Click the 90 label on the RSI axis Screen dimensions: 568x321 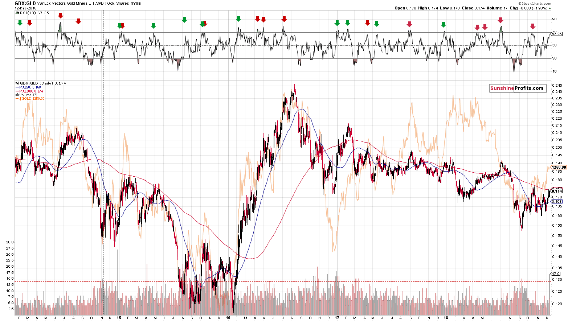pos(554,19)
